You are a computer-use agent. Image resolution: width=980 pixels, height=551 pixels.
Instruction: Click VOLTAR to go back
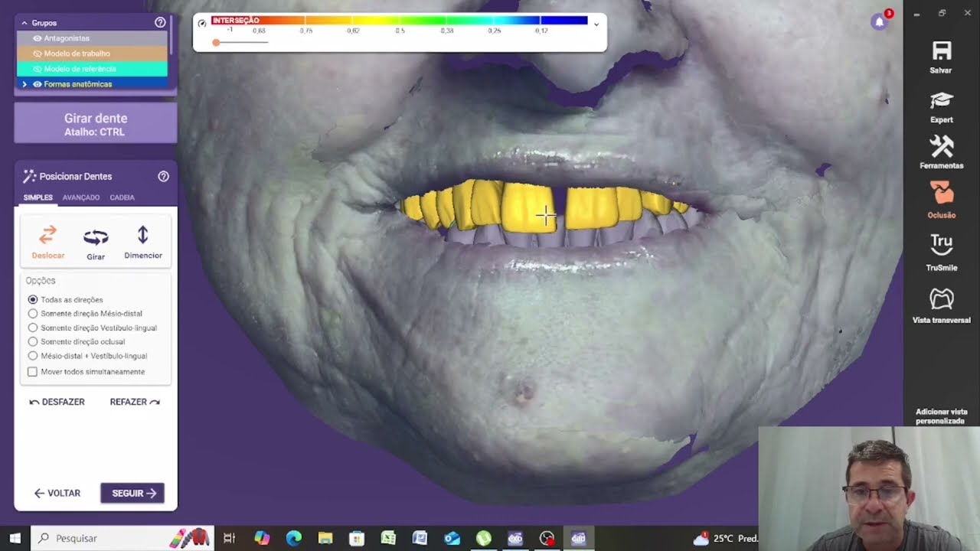coord(57,494)
